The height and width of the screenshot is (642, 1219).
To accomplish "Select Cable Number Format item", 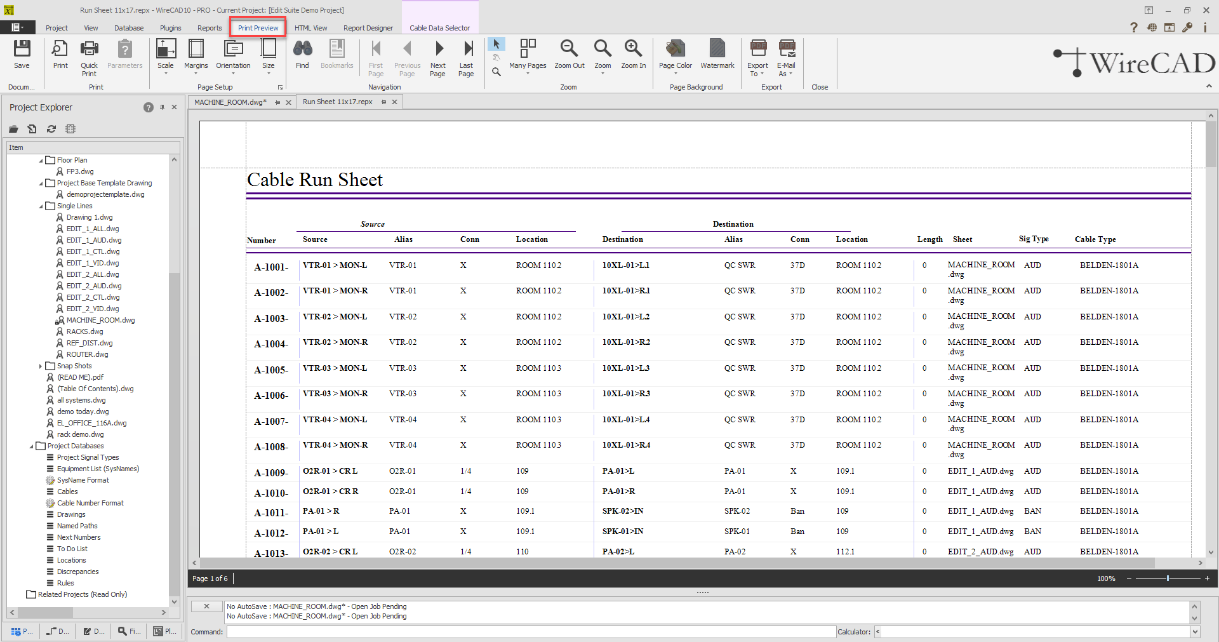I will (x=90, y=504).
